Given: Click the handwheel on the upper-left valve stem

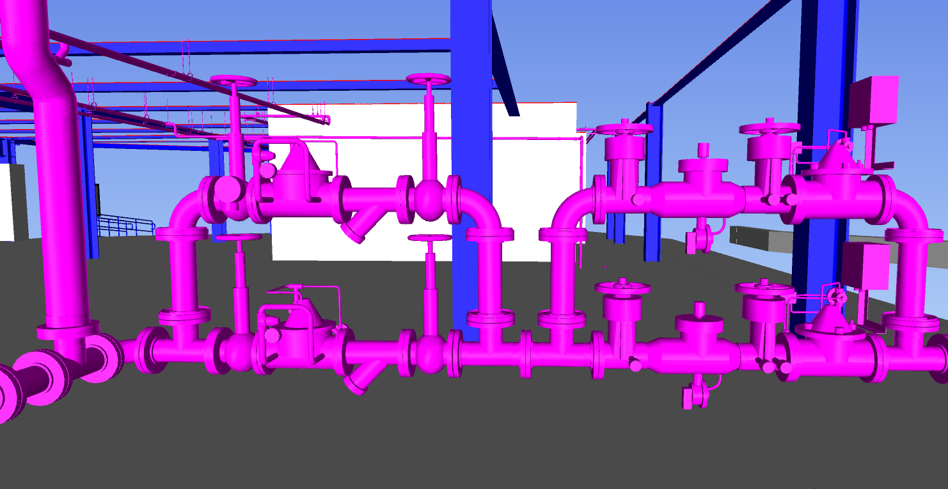Looking at the screenshot, I should (233, 81).
